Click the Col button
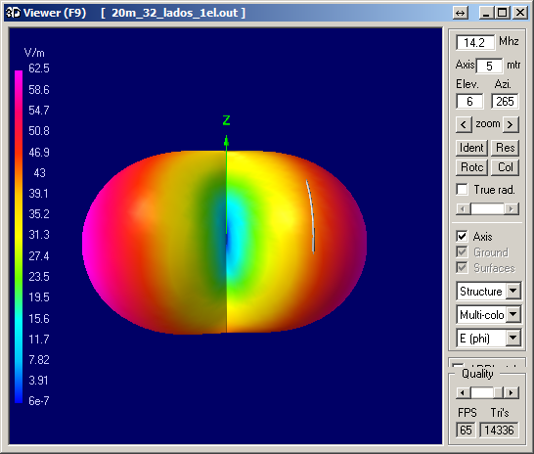Viewport: 534px width, 454px height. pyautogui.click(x=506, y=167)
